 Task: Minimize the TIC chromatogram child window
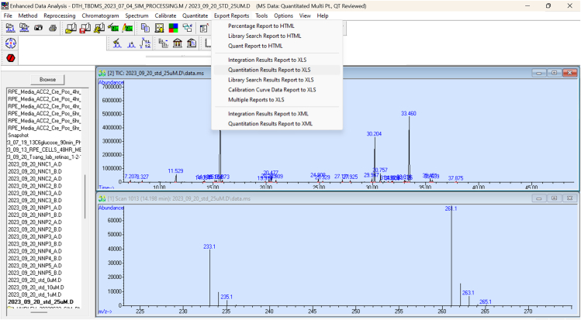[x=539, y=73]
